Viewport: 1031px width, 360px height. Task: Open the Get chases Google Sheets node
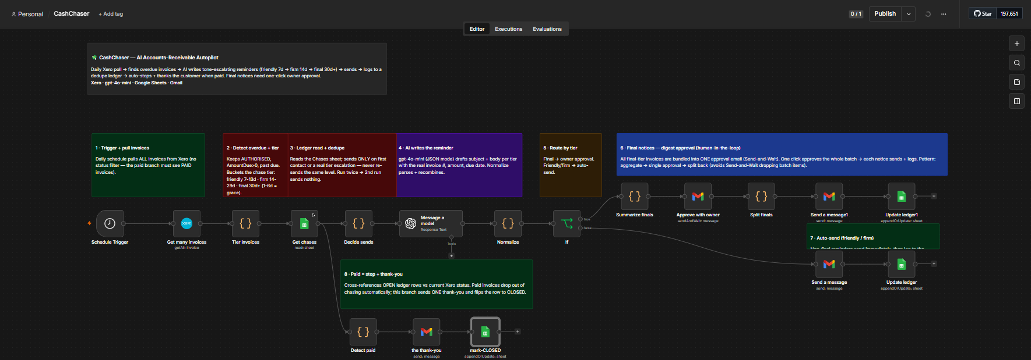click(304, 223)
